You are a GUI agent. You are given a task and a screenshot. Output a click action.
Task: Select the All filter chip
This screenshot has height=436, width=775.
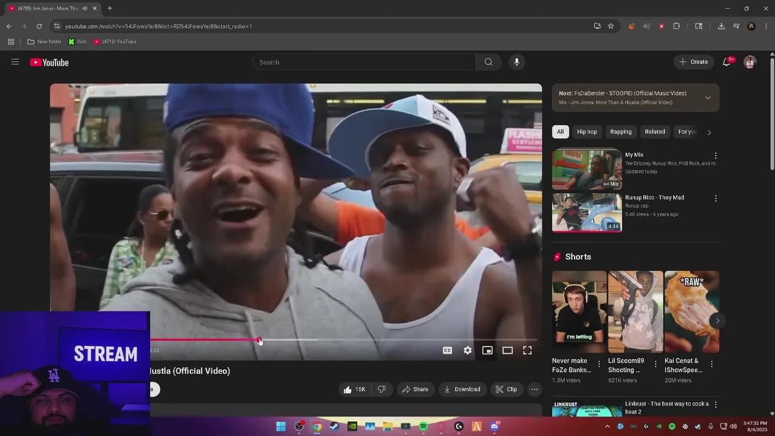(560, 132)
